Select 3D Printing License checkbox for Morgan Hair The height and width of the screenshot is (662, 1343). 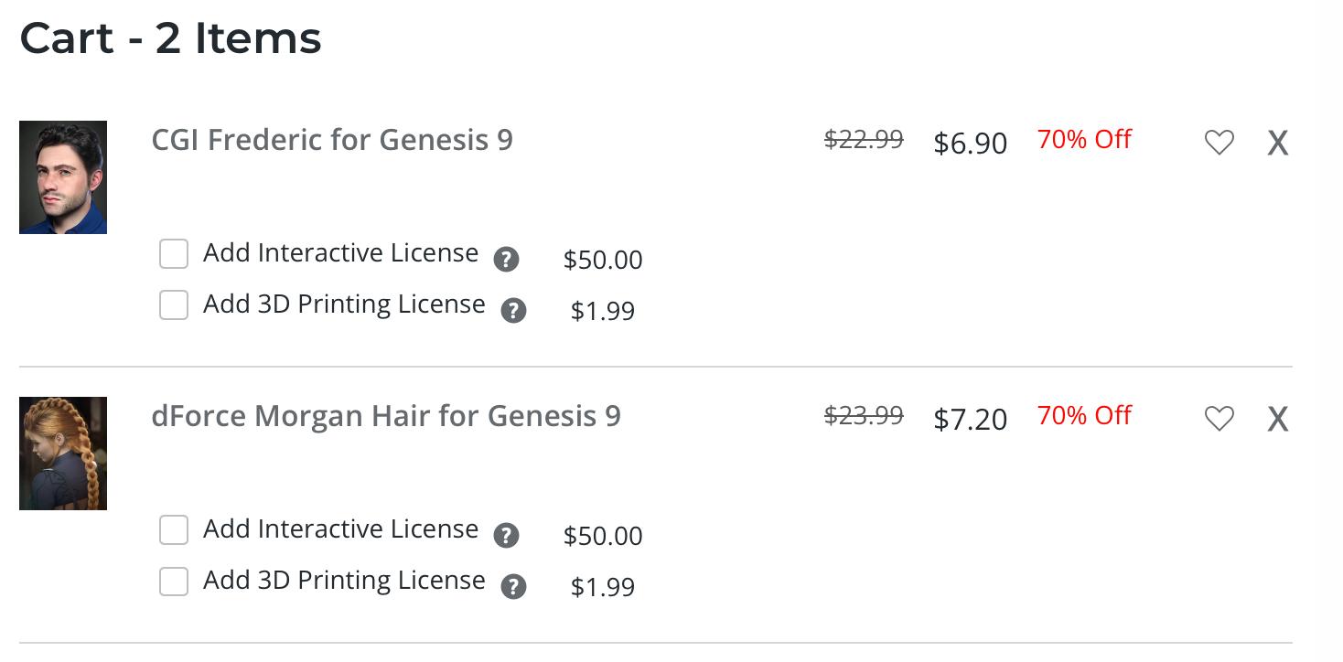174,581
